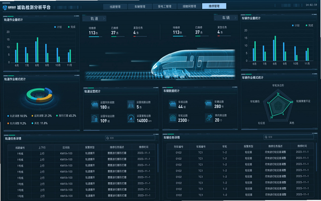Click the 区间段 column header
The width and height of the screenshot is (321, 201).
(x=66, y=148)
